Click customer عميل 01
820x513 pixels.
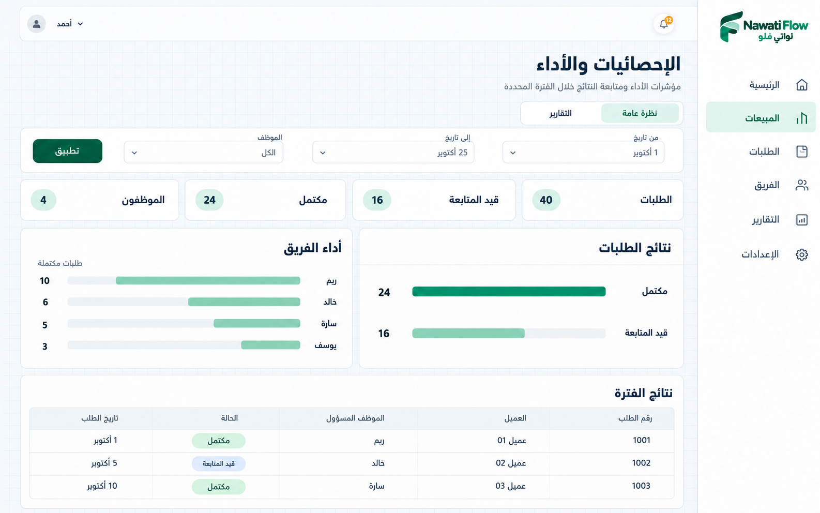511,441
